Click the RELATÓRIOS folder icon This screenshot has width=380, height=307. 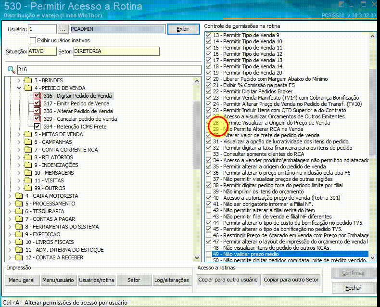(28, 157)
